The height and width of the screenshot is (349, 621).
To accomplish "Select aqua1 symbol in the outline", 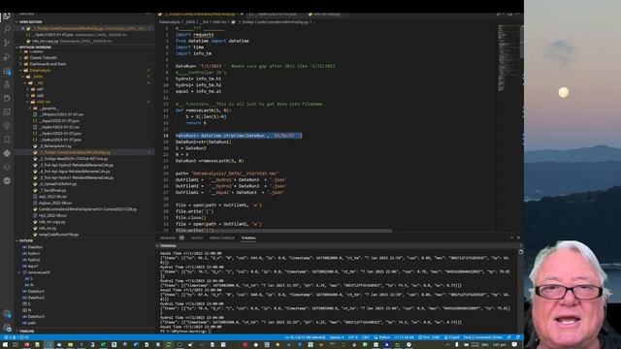I will point(33,266).
